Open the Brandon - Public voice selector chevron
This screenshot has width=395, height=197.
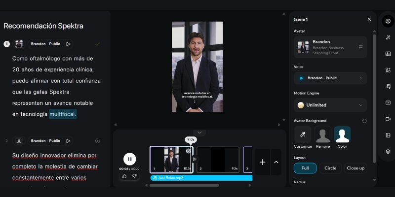pyautogui.click(x=361, y=78)
